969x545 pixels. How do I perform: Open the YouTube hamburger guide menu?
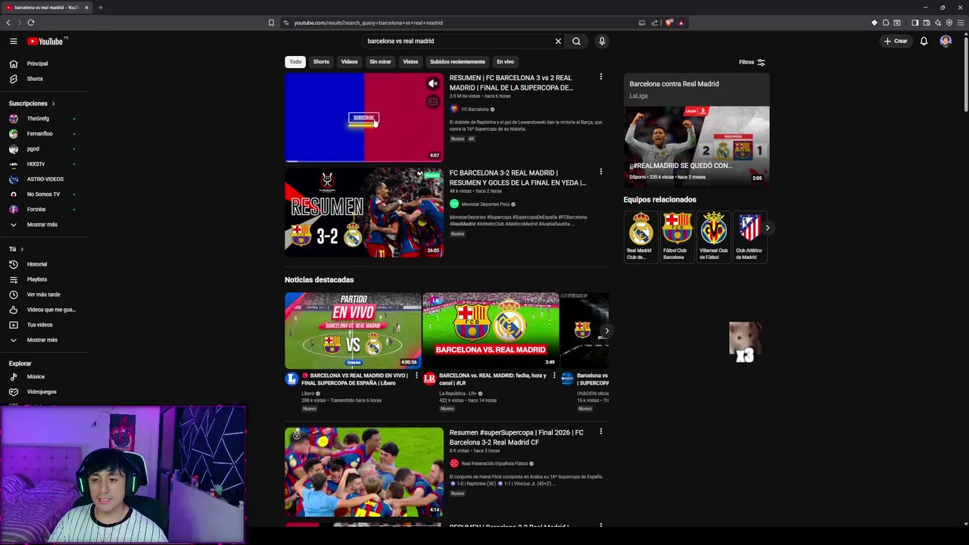click(13, 41)
